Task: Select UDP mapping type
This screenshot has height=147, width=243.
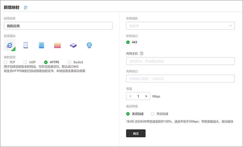Action: pos(25,62)
